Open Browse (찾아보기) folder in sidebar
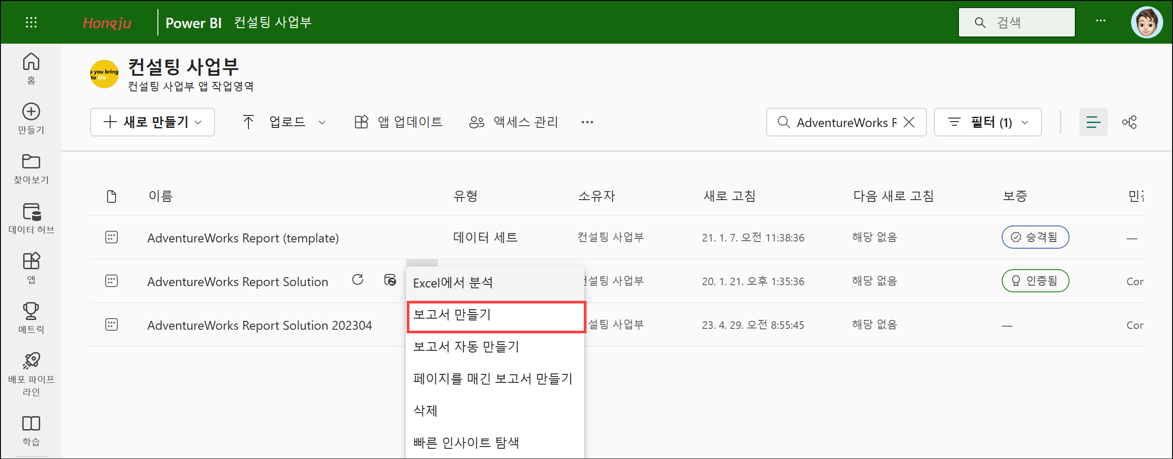This screenshot has width=1173, height=459. click(x=31, y=168)
